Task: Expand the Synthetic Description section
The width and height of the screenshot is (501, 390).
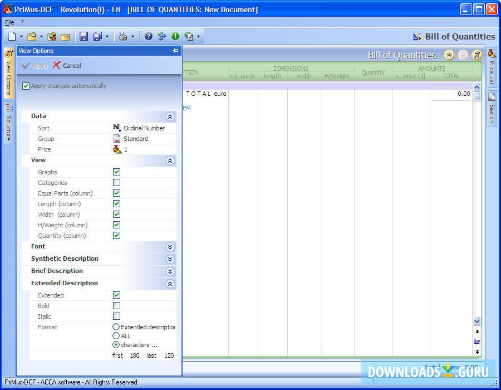Action: click(x=170, y=259)
